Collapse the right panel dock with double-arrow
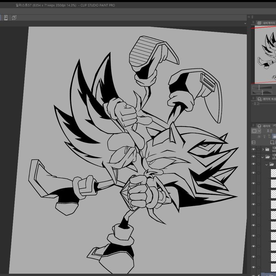The width and height of the screenshot is (276, 276). point(249,17)
